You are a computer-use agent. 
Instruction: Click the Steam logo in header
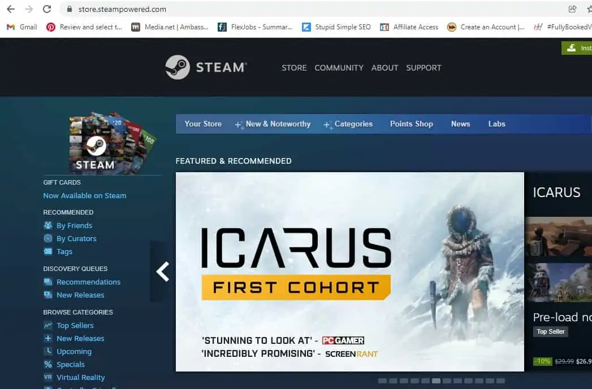(x=206, y=68)
